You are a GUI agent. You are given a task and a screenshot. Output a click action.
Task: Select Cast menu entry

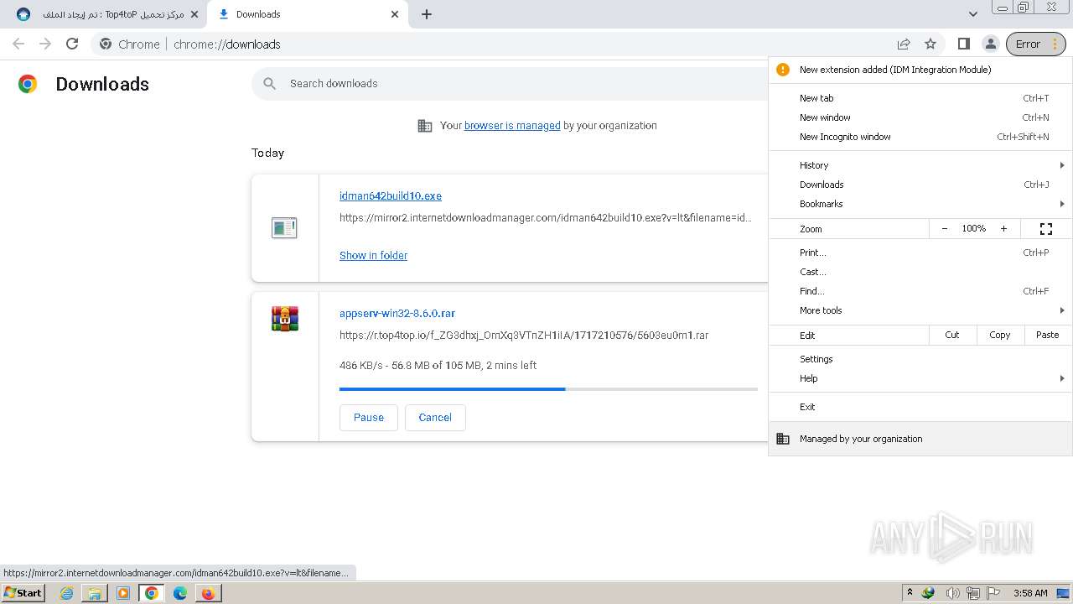(x=920, y=272)
